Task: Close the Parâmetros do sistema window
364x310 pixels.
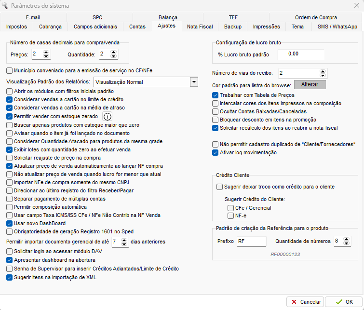Action: pos(357,5)
